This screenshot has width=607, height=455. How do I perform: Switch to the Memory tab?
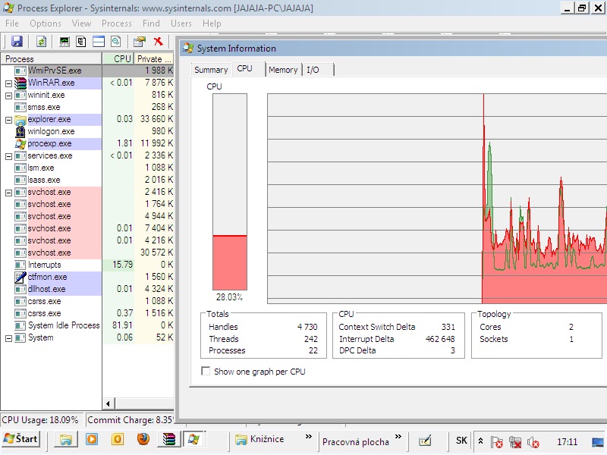tap(283, 70)
